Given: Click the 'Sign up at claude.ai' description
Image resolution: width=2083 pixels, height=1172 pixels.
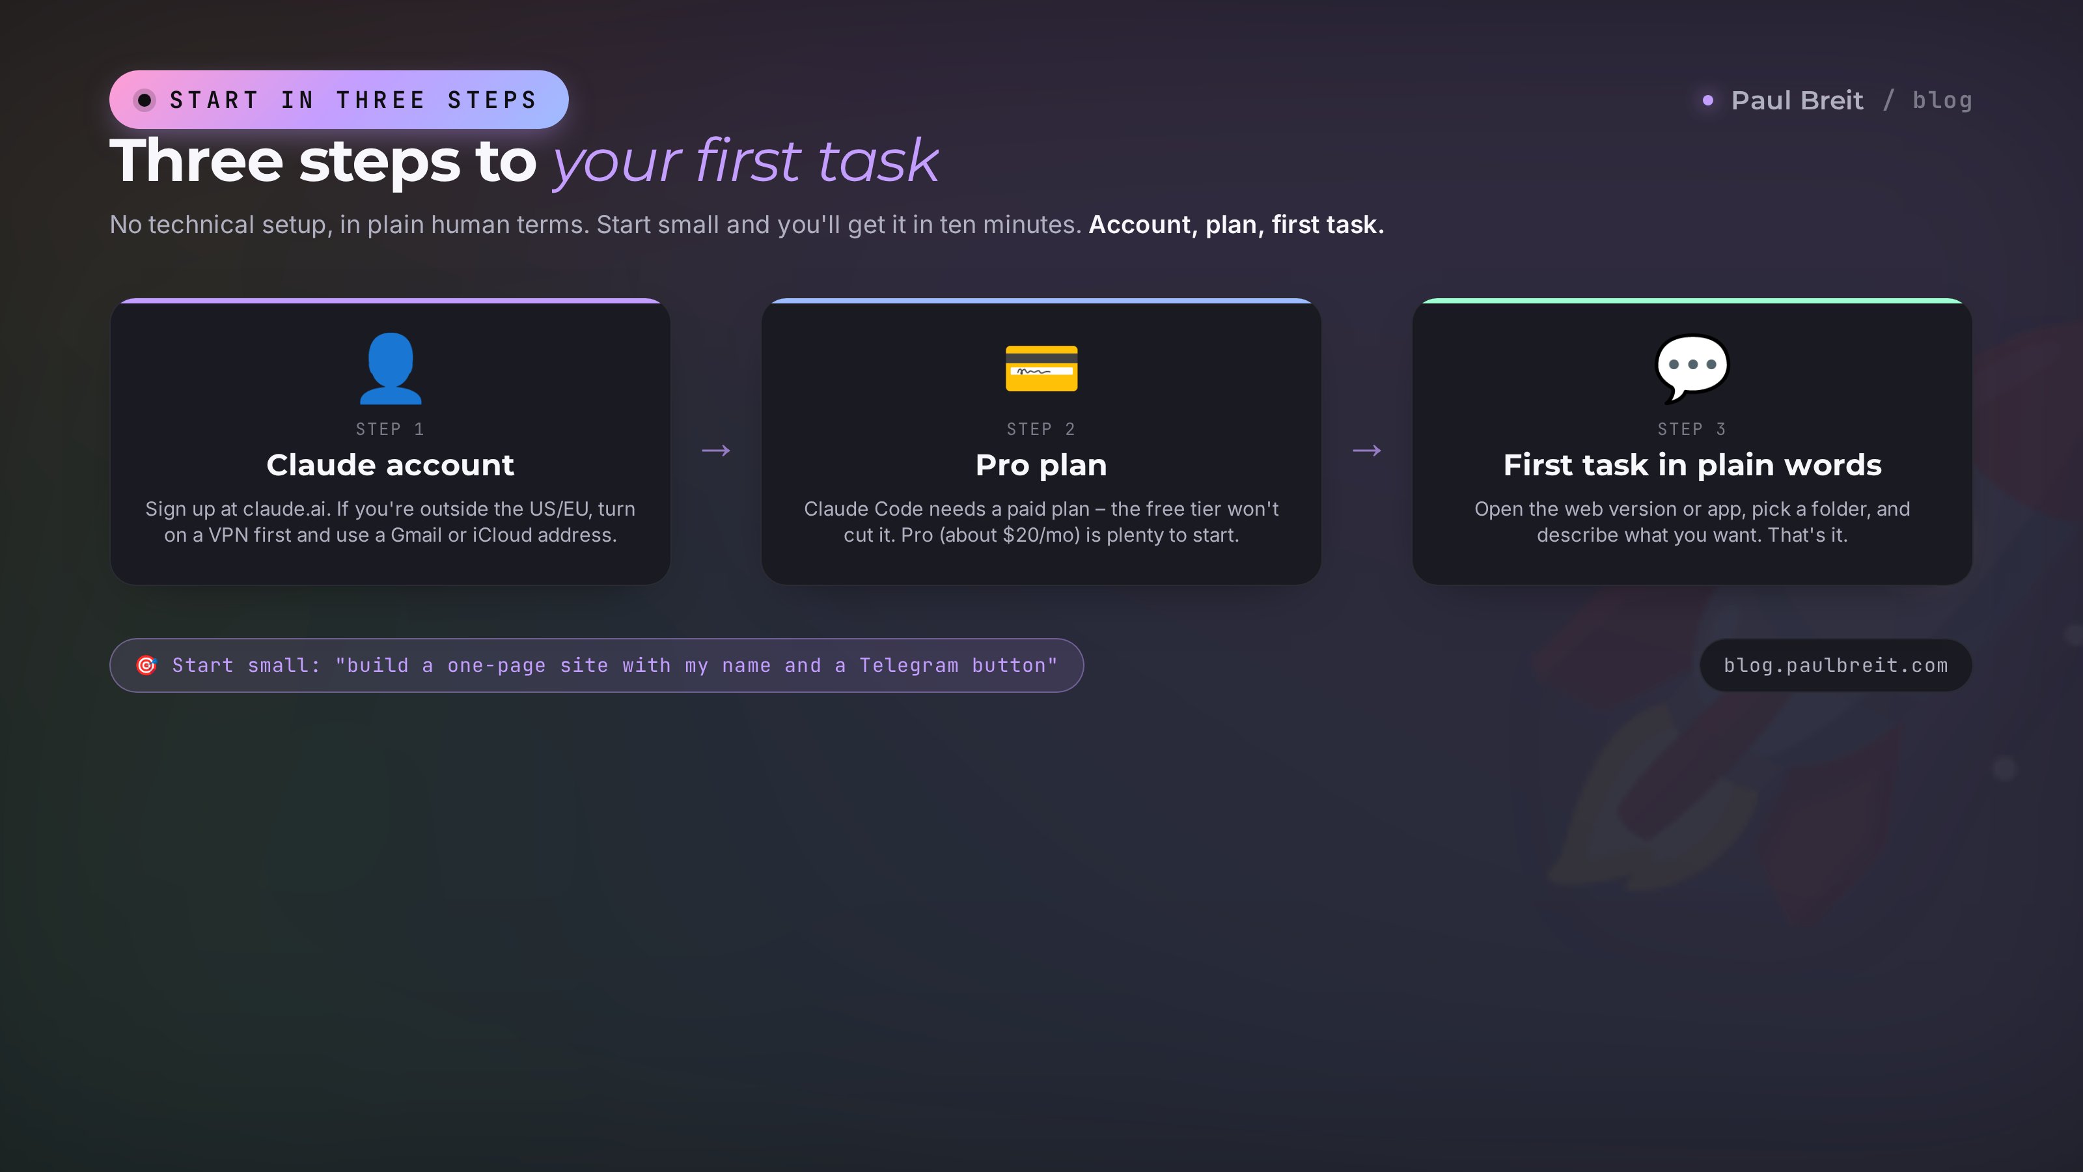Looking at the screenshot, I should click(x=390, y=522).
